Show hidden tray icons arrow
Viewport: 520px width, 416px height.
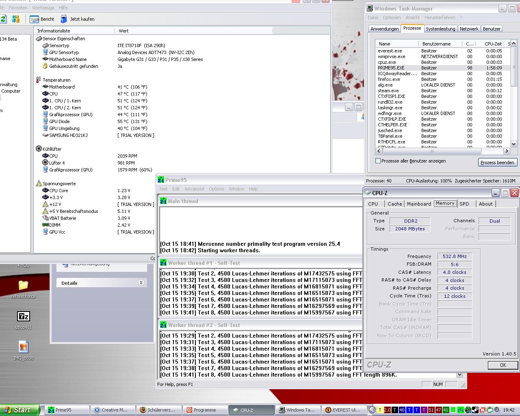point(372,410)
